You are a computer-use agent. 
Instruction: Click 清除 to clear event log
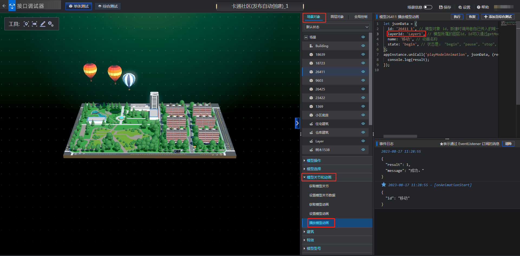click(508, 144)
